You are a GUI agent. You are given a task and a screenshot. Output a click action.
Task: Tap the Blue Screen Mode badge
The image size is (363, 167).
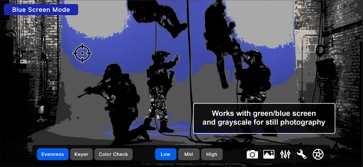(41, 10)
